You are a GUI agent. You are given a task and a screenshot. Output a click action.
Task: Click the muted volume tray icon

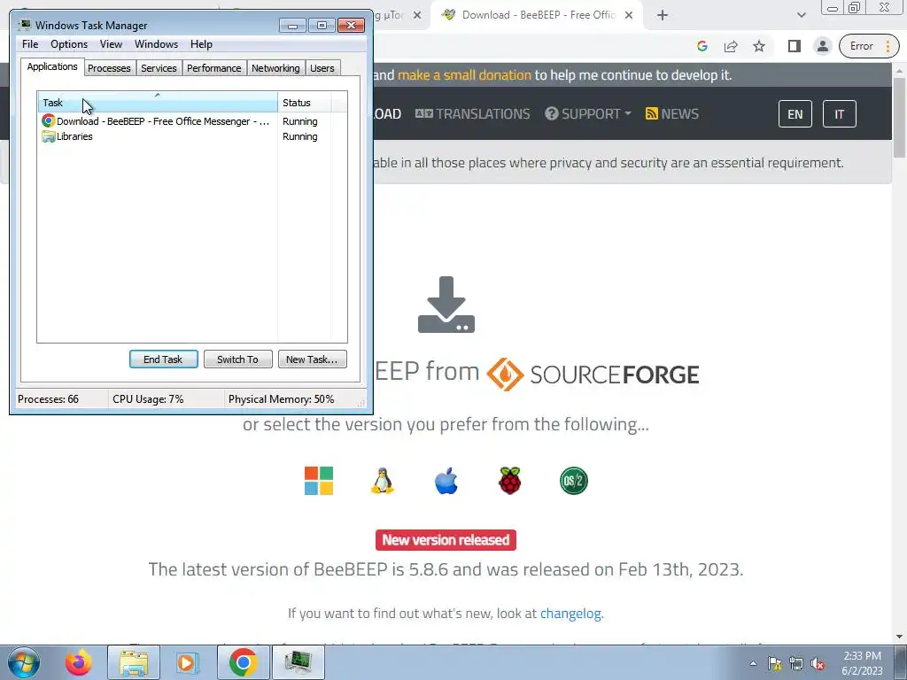coord(818,663)
